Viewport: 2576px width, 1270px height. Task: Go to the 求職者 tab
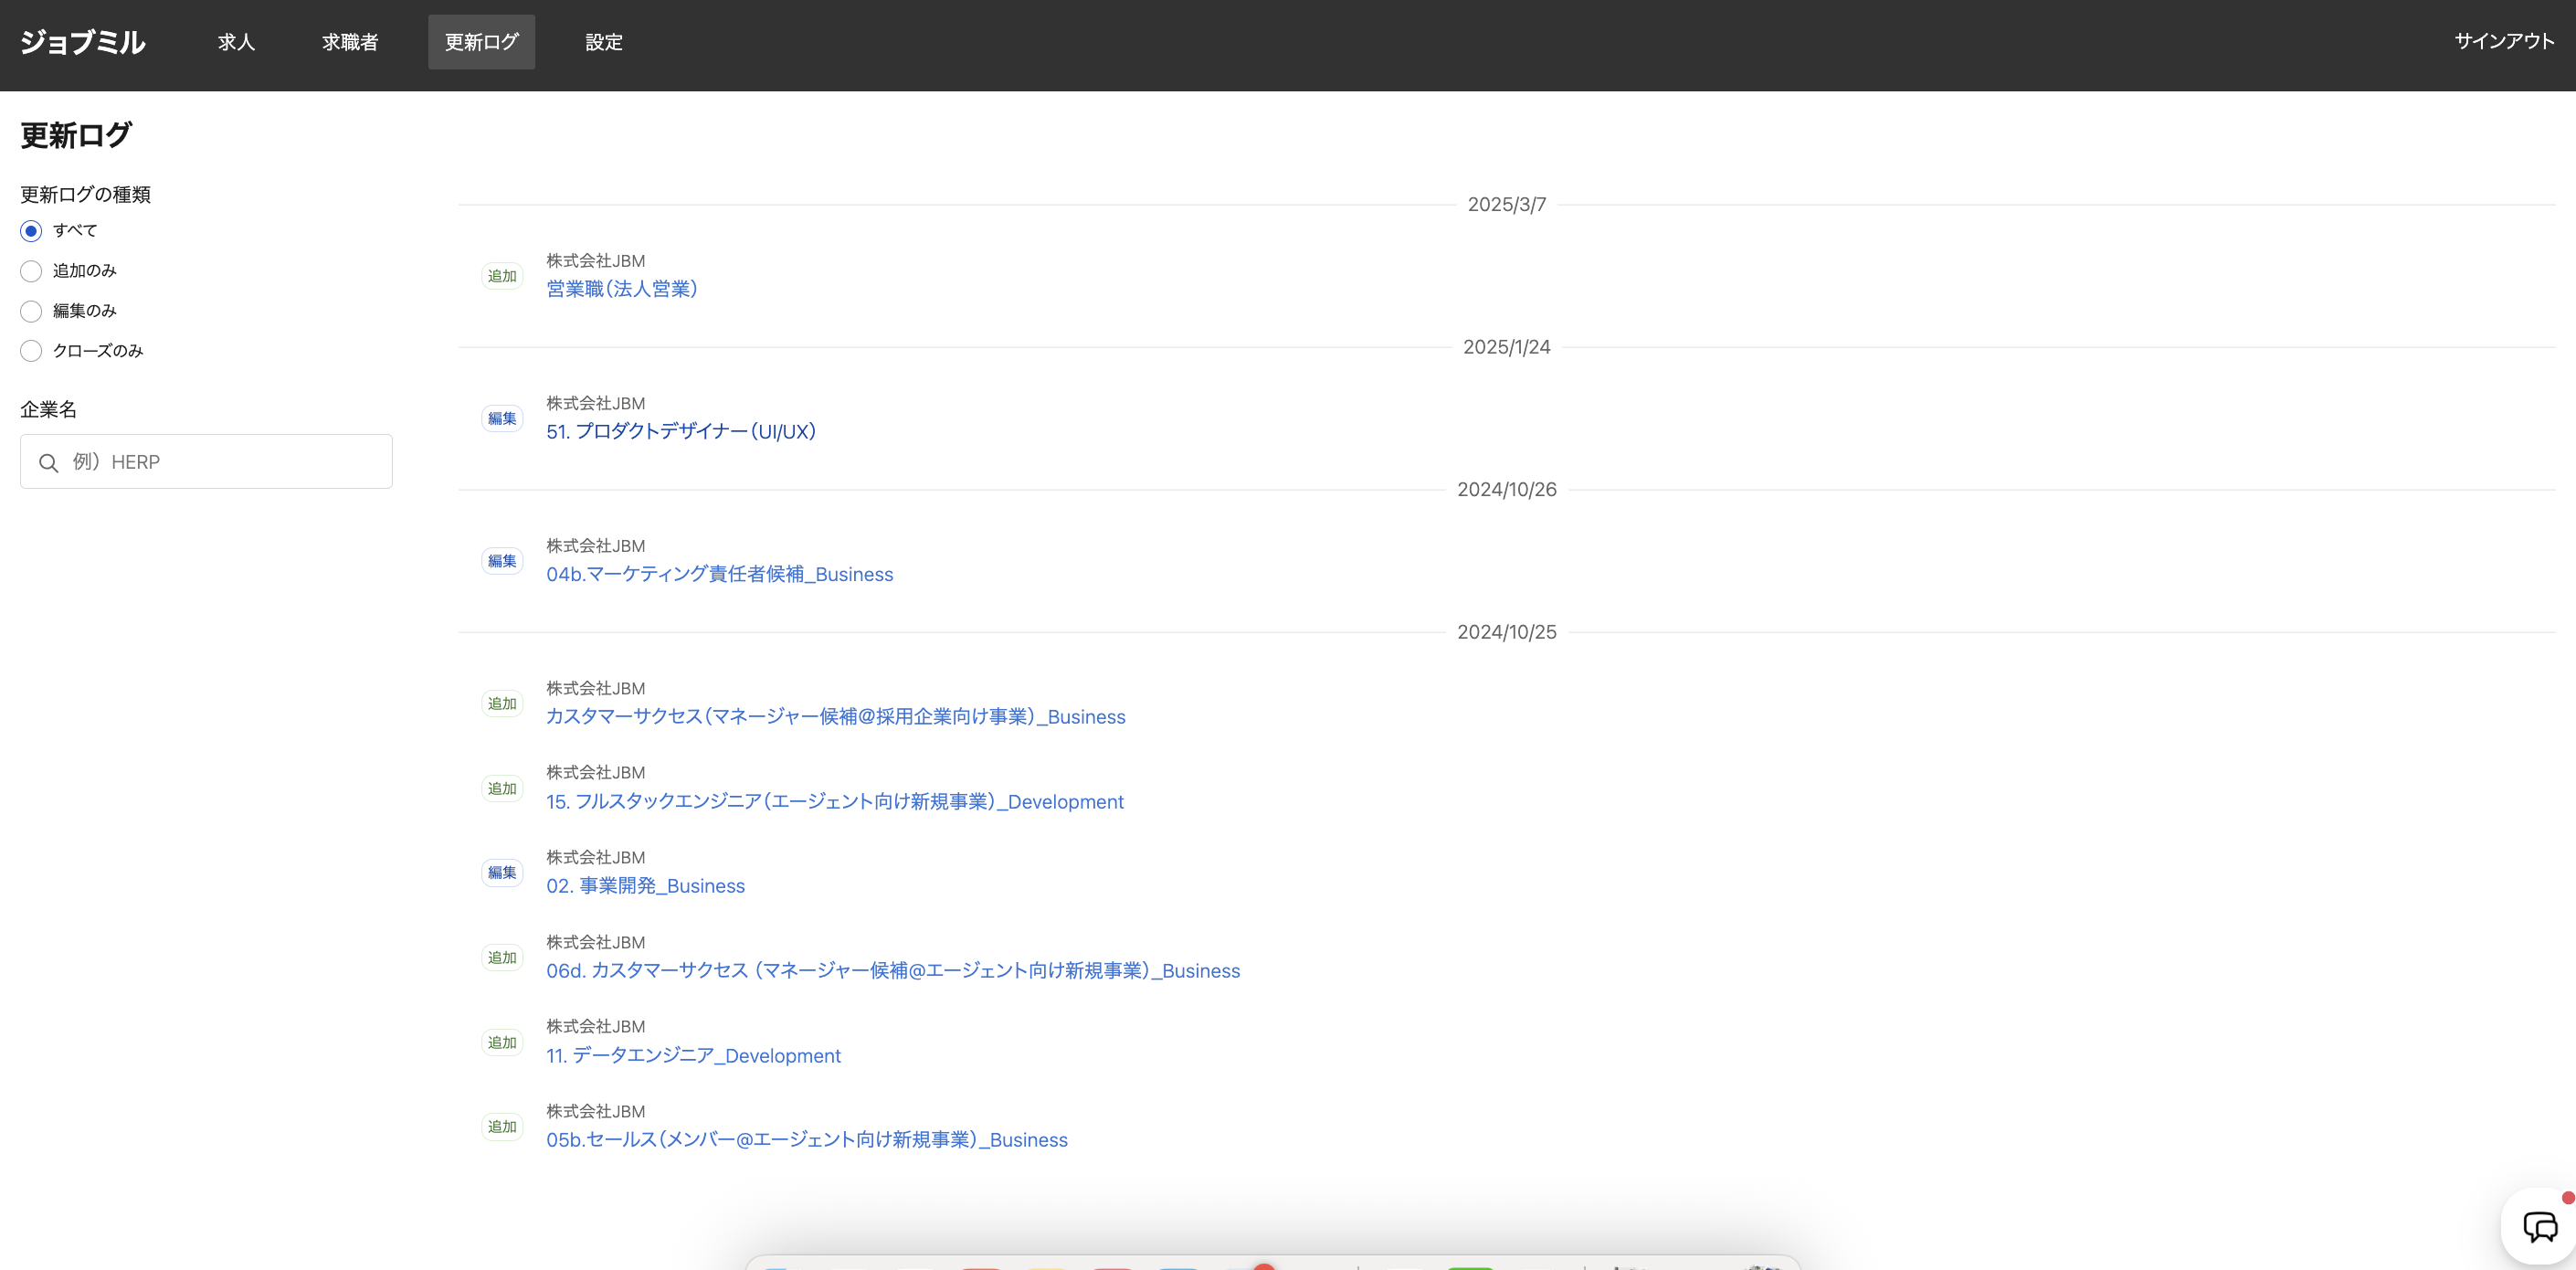click(350, 42)
